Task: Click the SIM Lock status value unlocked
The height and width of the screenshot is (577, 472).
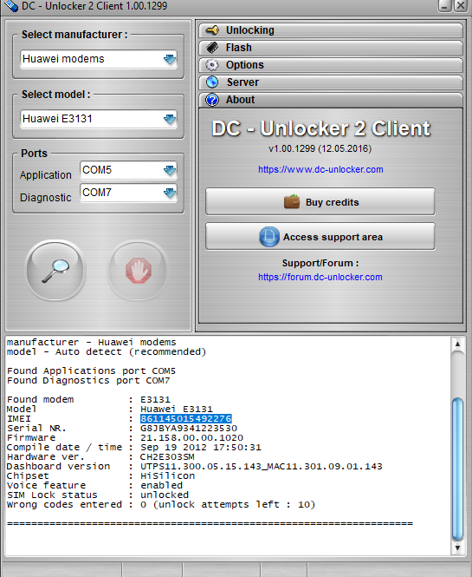Action: click(x=165, y=495)
